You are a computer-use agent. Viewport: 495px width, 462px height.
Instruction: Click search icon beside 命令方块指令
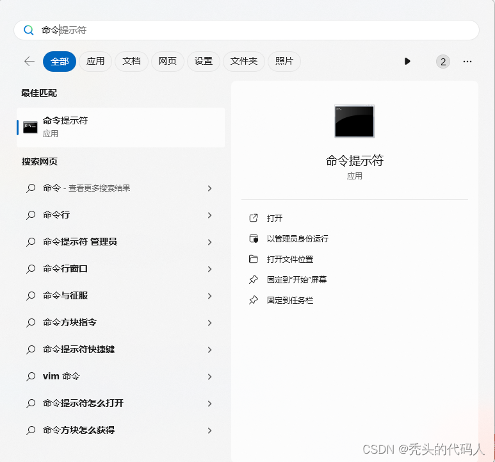[31, 323]
